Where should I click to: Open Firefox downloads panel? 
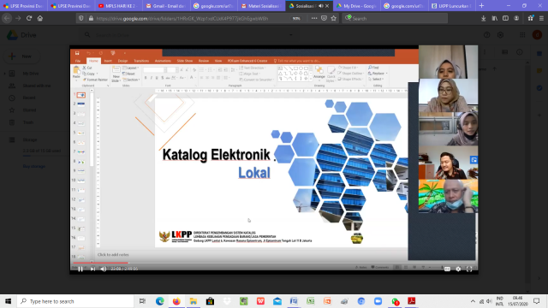(483, 18)
